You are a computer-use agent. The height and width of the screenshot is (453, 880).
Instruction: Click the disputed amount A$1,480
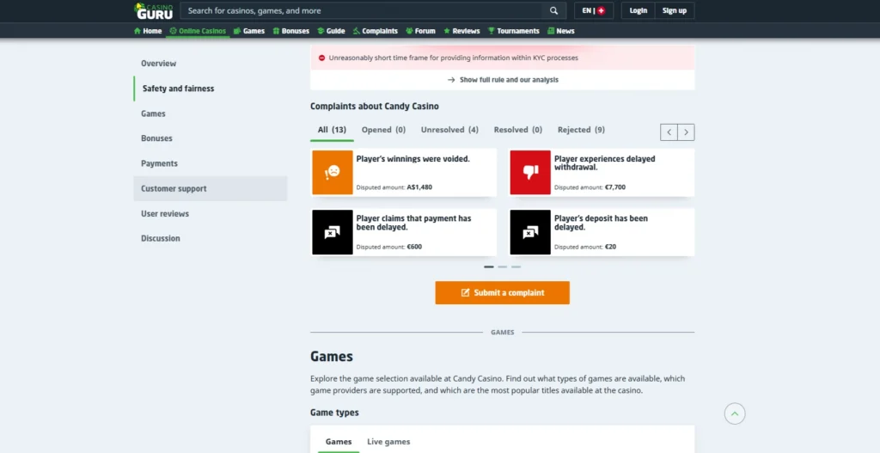point(419,187)
